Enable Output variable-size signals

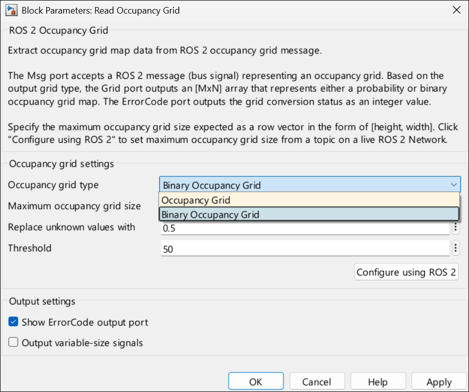[x=13, y=342]
